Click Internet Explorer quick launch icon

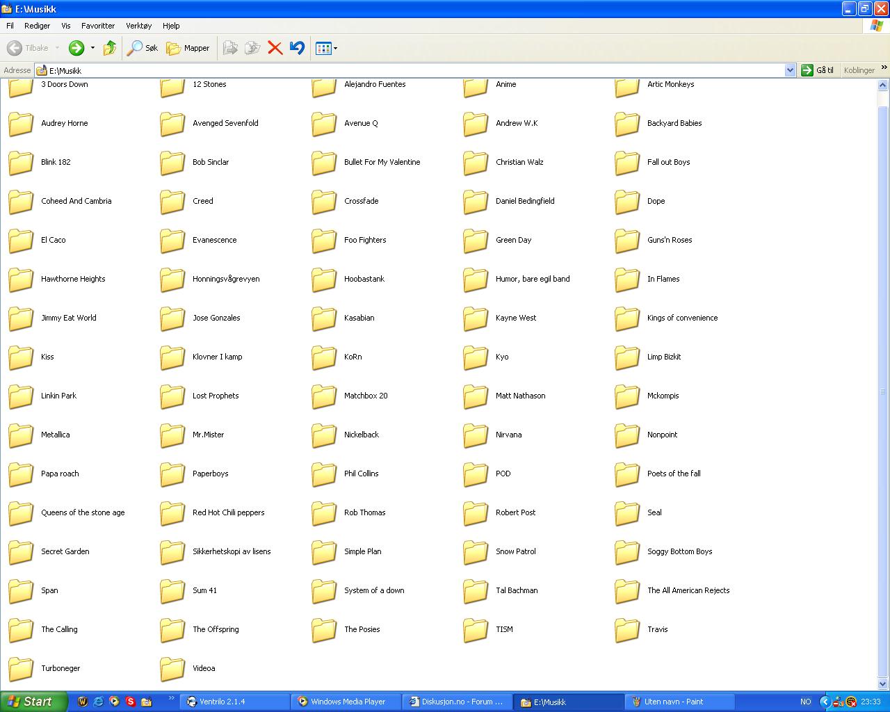pyautogui.click(x=98, y=702)
